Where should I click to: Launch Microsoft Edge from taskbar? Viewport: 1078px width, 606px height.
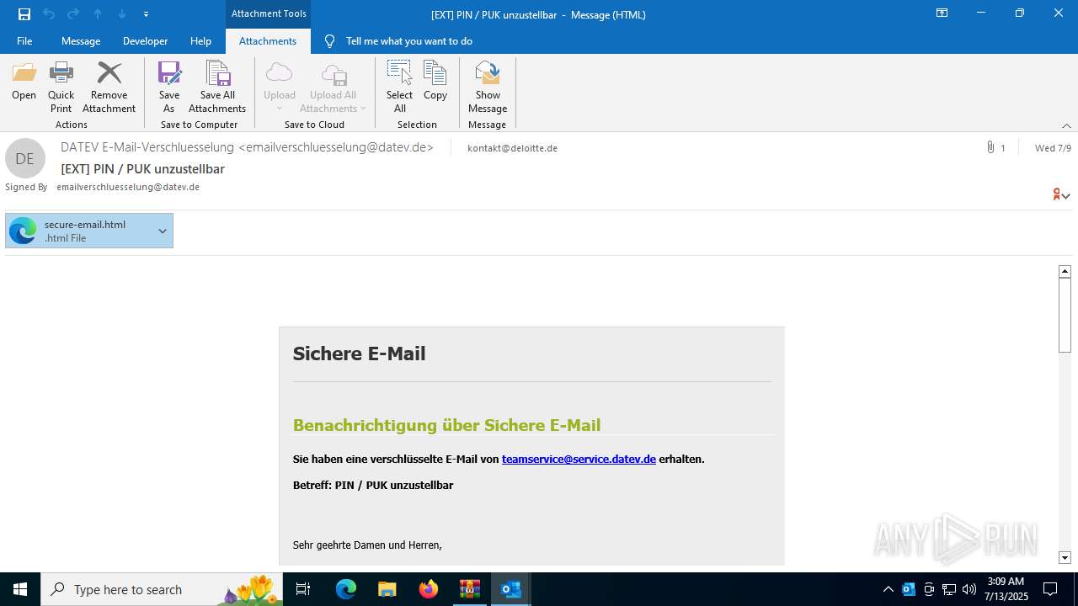[346, 589]
